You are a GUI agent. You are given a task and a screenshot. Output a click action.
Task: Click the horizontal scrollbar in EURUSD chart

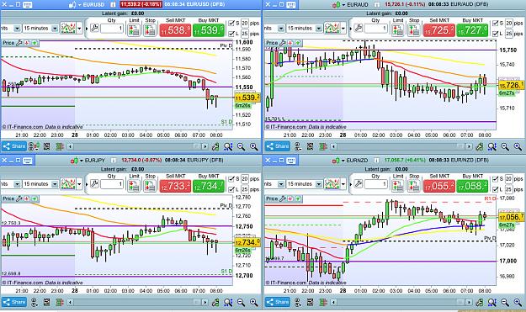[137, 146]
